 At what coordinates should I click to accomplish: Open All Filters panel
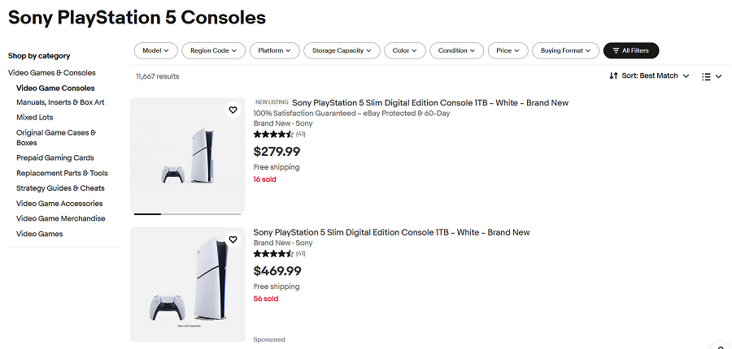click(x=630, y=50)
